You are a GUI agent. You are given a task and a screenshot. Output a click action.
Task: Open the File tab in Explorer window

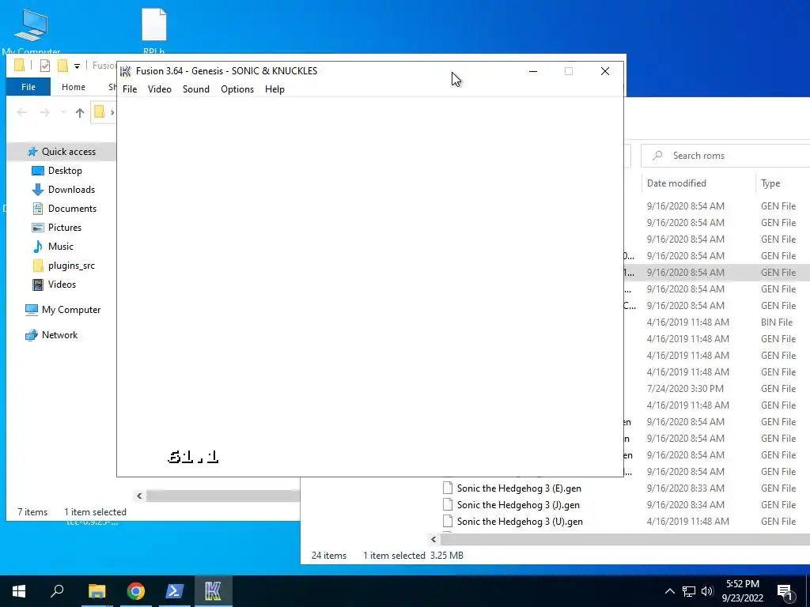pos(28,87)
